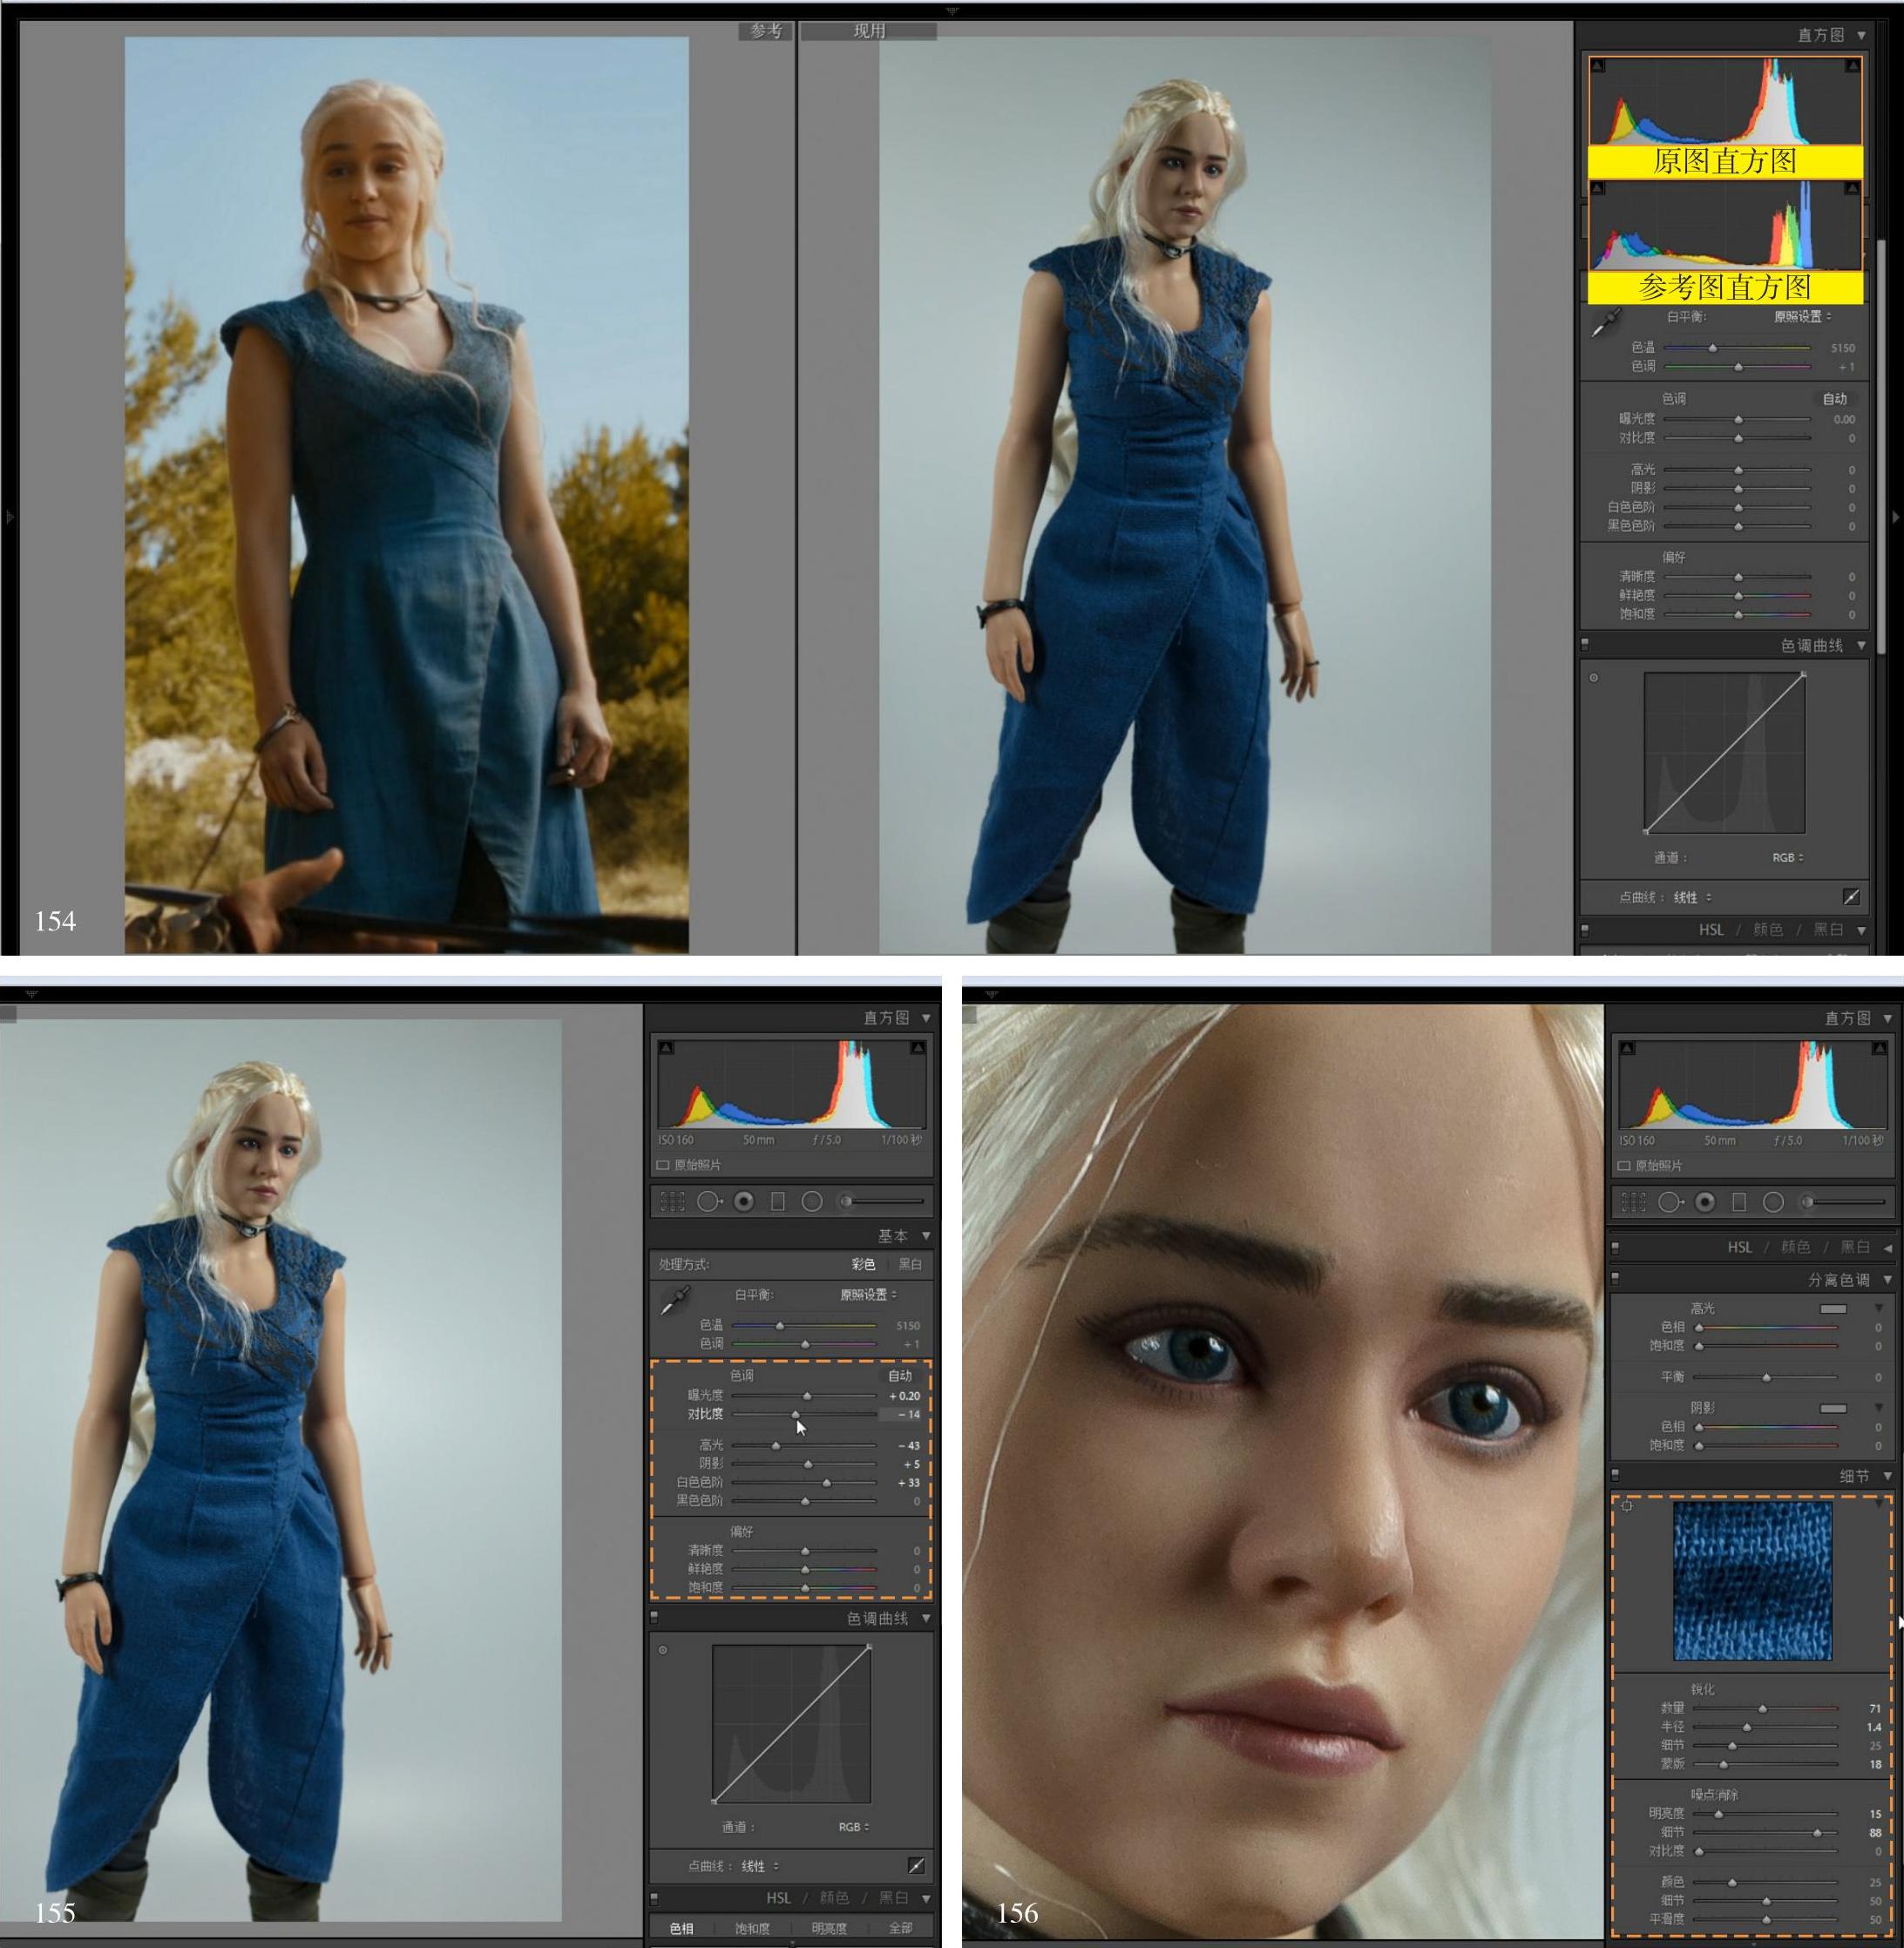
Task: Select Radial Filter tool in face close-up window
Action: click(1773, 1202)
